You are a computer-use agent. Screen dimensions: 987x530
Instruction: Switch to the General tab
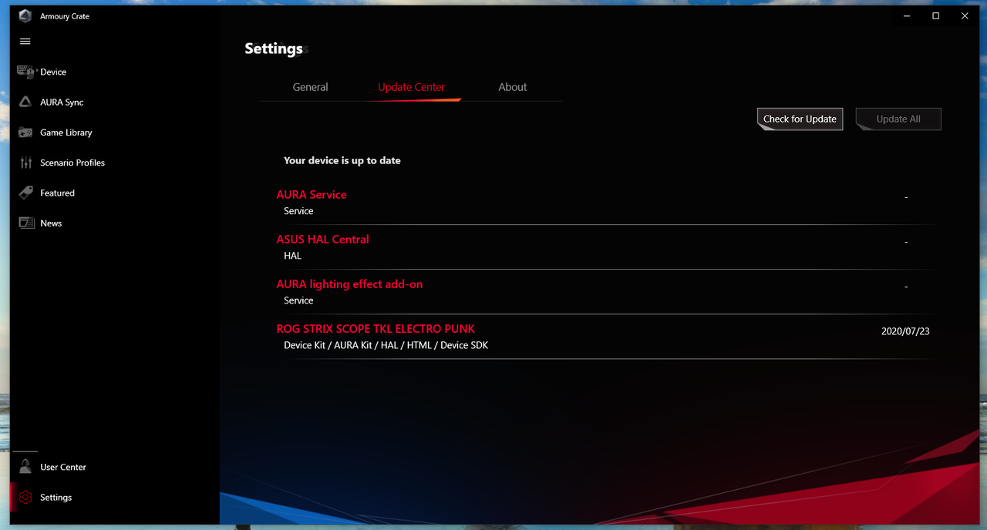310,87
